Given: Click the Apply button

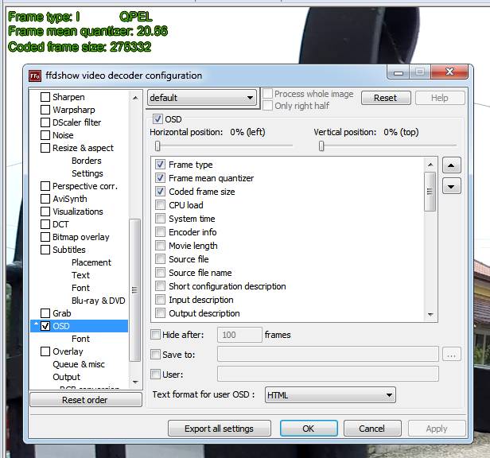Looking at the screenshot, I should (x=437, y=429).
